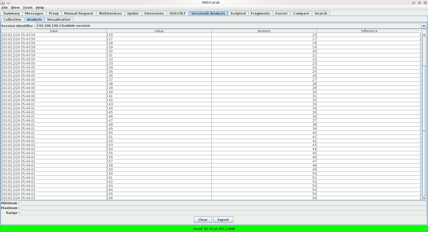Click the table scrollbar down arrow
Screen dimensions: 428x232
tap(424, 198)
